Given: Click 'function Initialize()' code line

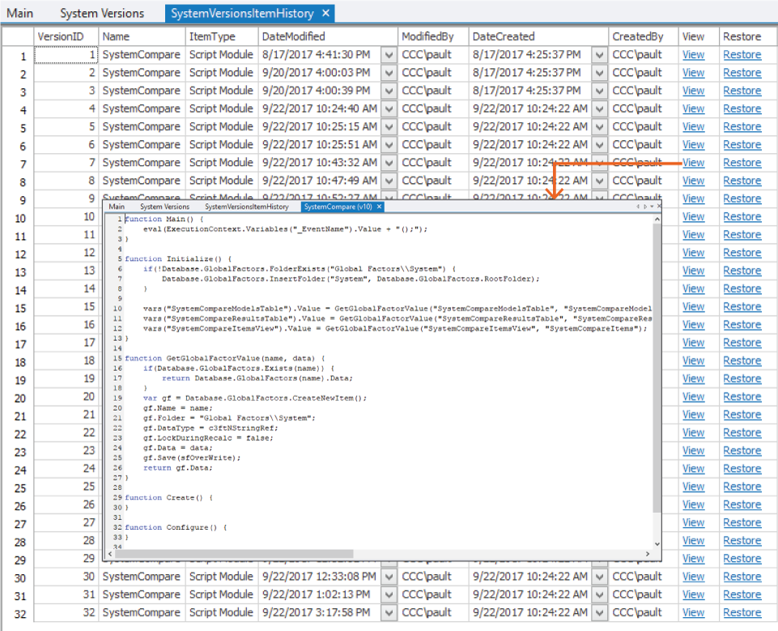Looking at the screenshot, I should (178, 258).
